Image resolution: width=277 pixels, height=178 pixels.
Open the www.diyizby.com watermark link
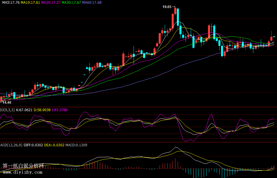23,172
